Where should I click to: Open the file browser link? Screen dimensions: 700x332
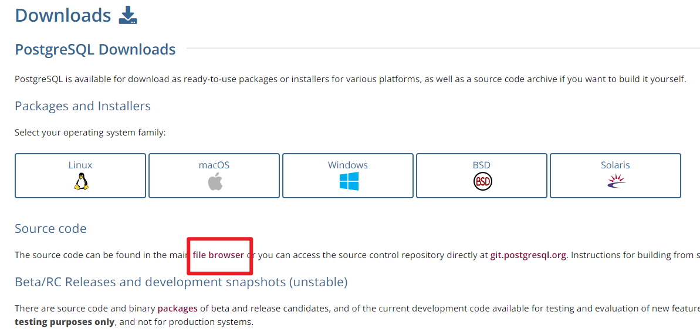(218, 255)
